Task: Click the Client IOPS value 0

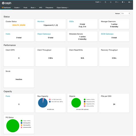Action: [x=19, y=58]
